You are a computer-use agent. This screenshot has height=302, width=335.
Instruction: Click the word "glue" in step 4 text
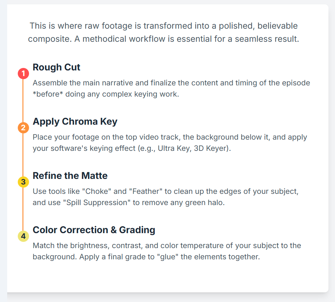click(x=168, y=257)
